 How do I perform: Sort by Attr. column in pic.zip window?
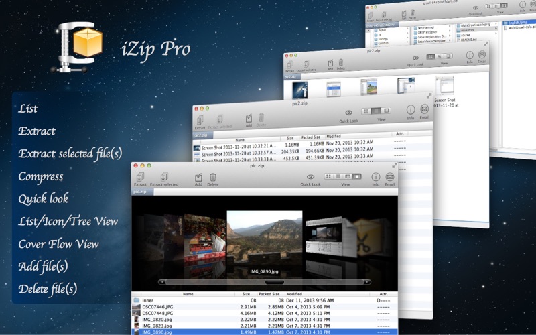pos(383,294)
